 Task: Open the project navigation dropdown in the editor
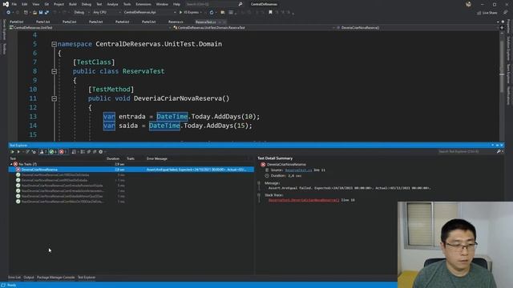click(x=91, y=28)
